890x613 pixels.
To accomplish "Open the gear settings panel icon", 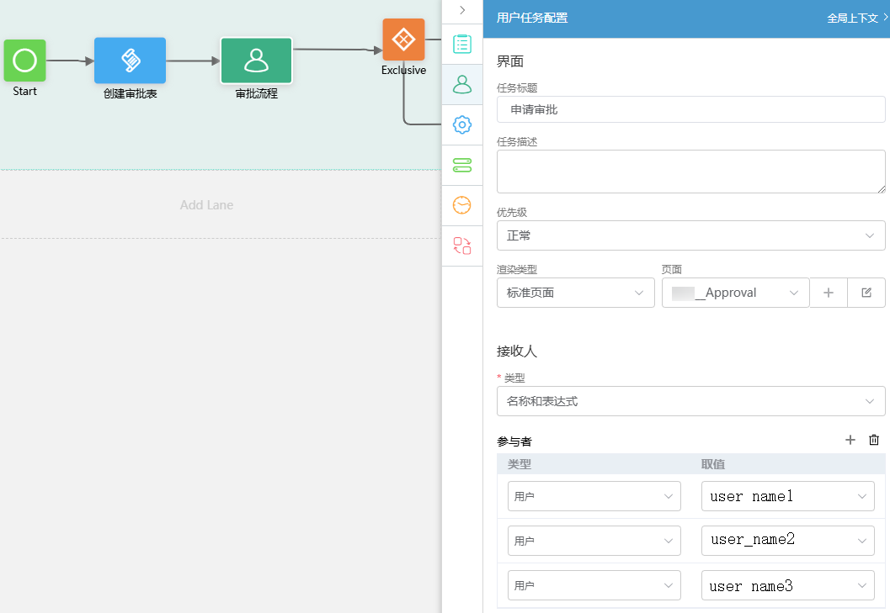I will (462, 124).
